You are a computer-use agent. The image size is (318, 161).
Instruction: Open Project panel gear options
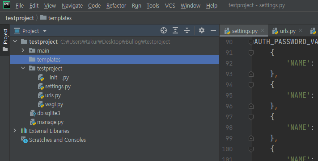(x=201, y=30)
